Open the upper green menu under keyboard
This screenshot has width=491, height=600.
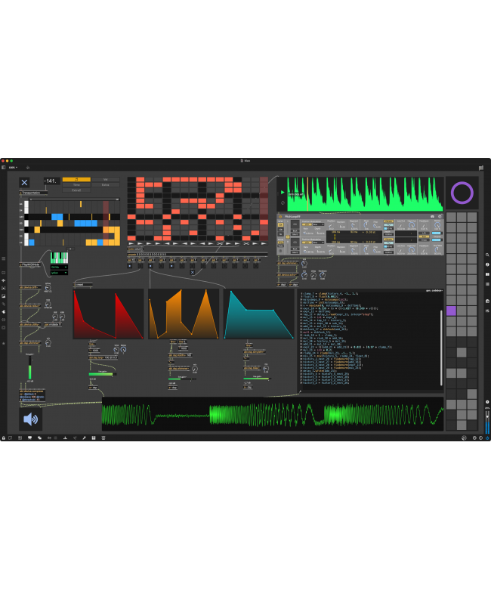(x=59, y=267)
